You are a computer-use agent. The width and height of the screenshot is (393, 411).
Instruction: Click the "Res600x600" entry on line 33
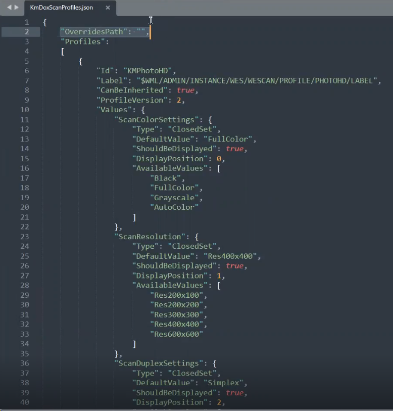[x=178, y=334]
